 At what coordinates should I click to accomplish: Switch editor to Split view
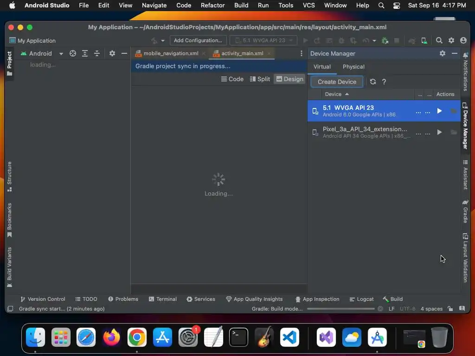(x=260, y=79)
